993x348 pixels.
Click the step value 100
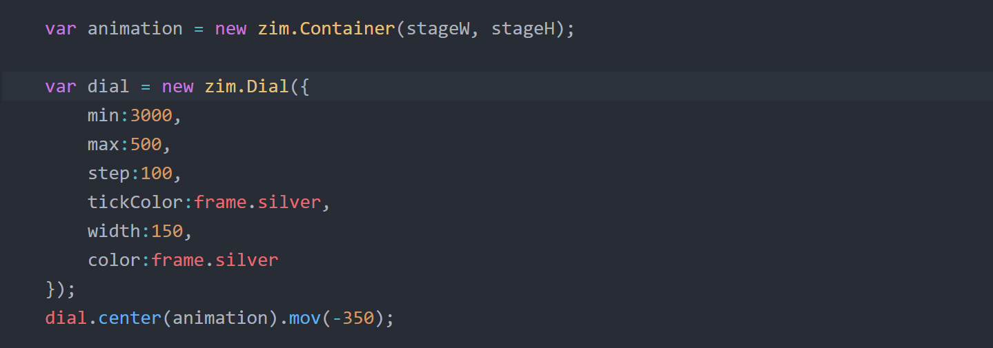(157, 174)
